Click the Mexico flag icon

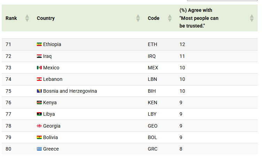click(x=39, y=68)
